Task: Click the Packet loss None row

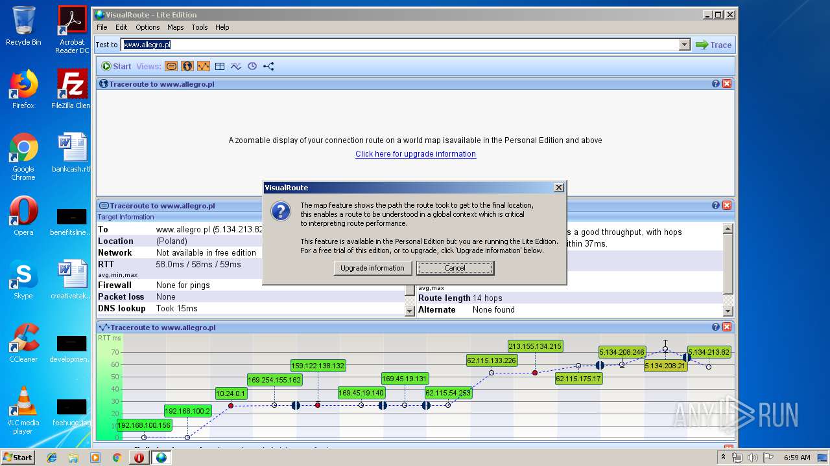Action: (x=250, y=297)
